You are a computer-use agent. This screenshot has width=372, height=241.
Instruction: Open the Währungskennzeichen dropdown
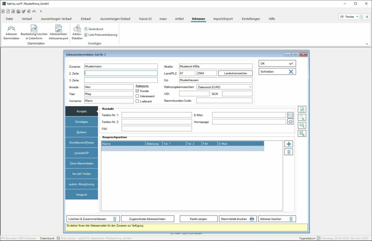click(251, 87)
